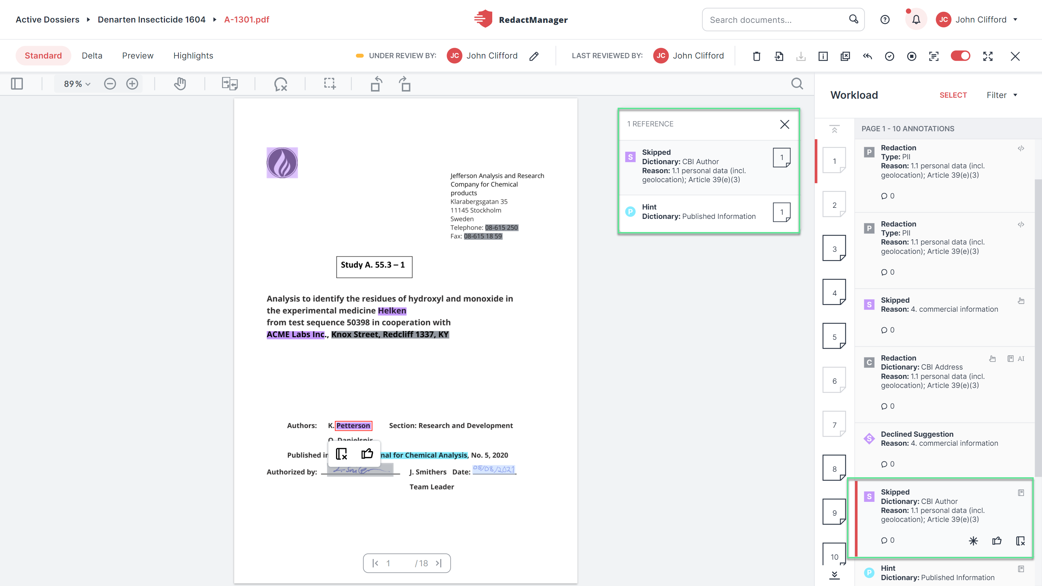Click remove icon in the floating popup near the Authors line
1042x586 pixels.
(342, 454)
